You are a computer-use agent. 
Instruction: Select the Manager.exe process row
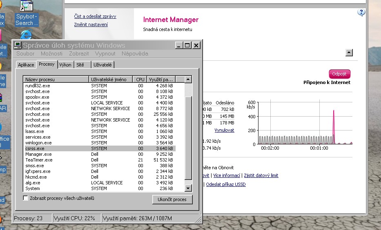point(99,154)
